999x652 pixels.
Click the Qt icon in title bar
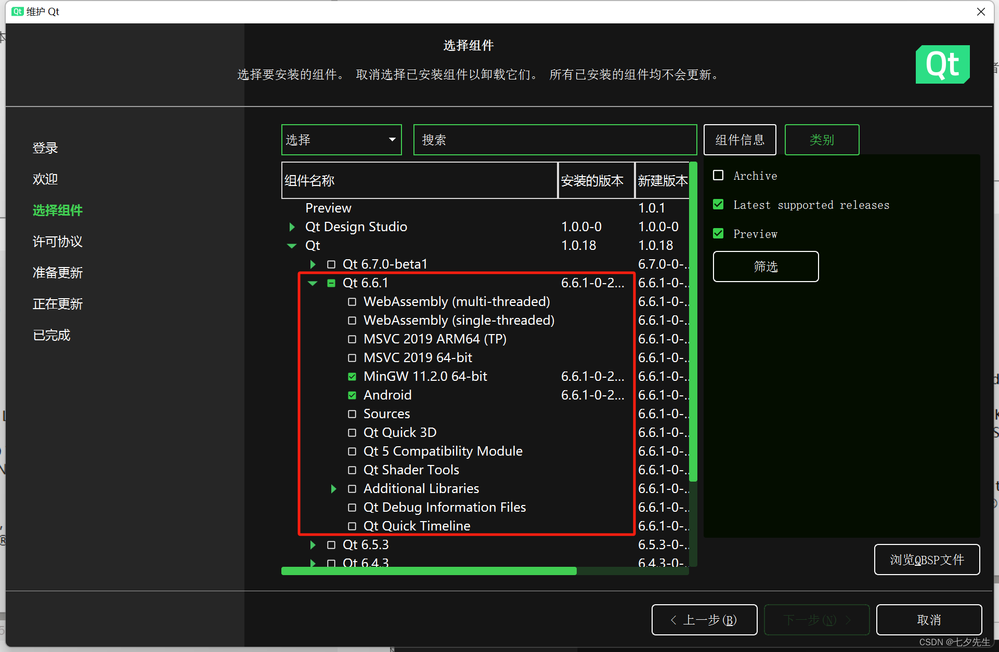[x=18, y=11]
